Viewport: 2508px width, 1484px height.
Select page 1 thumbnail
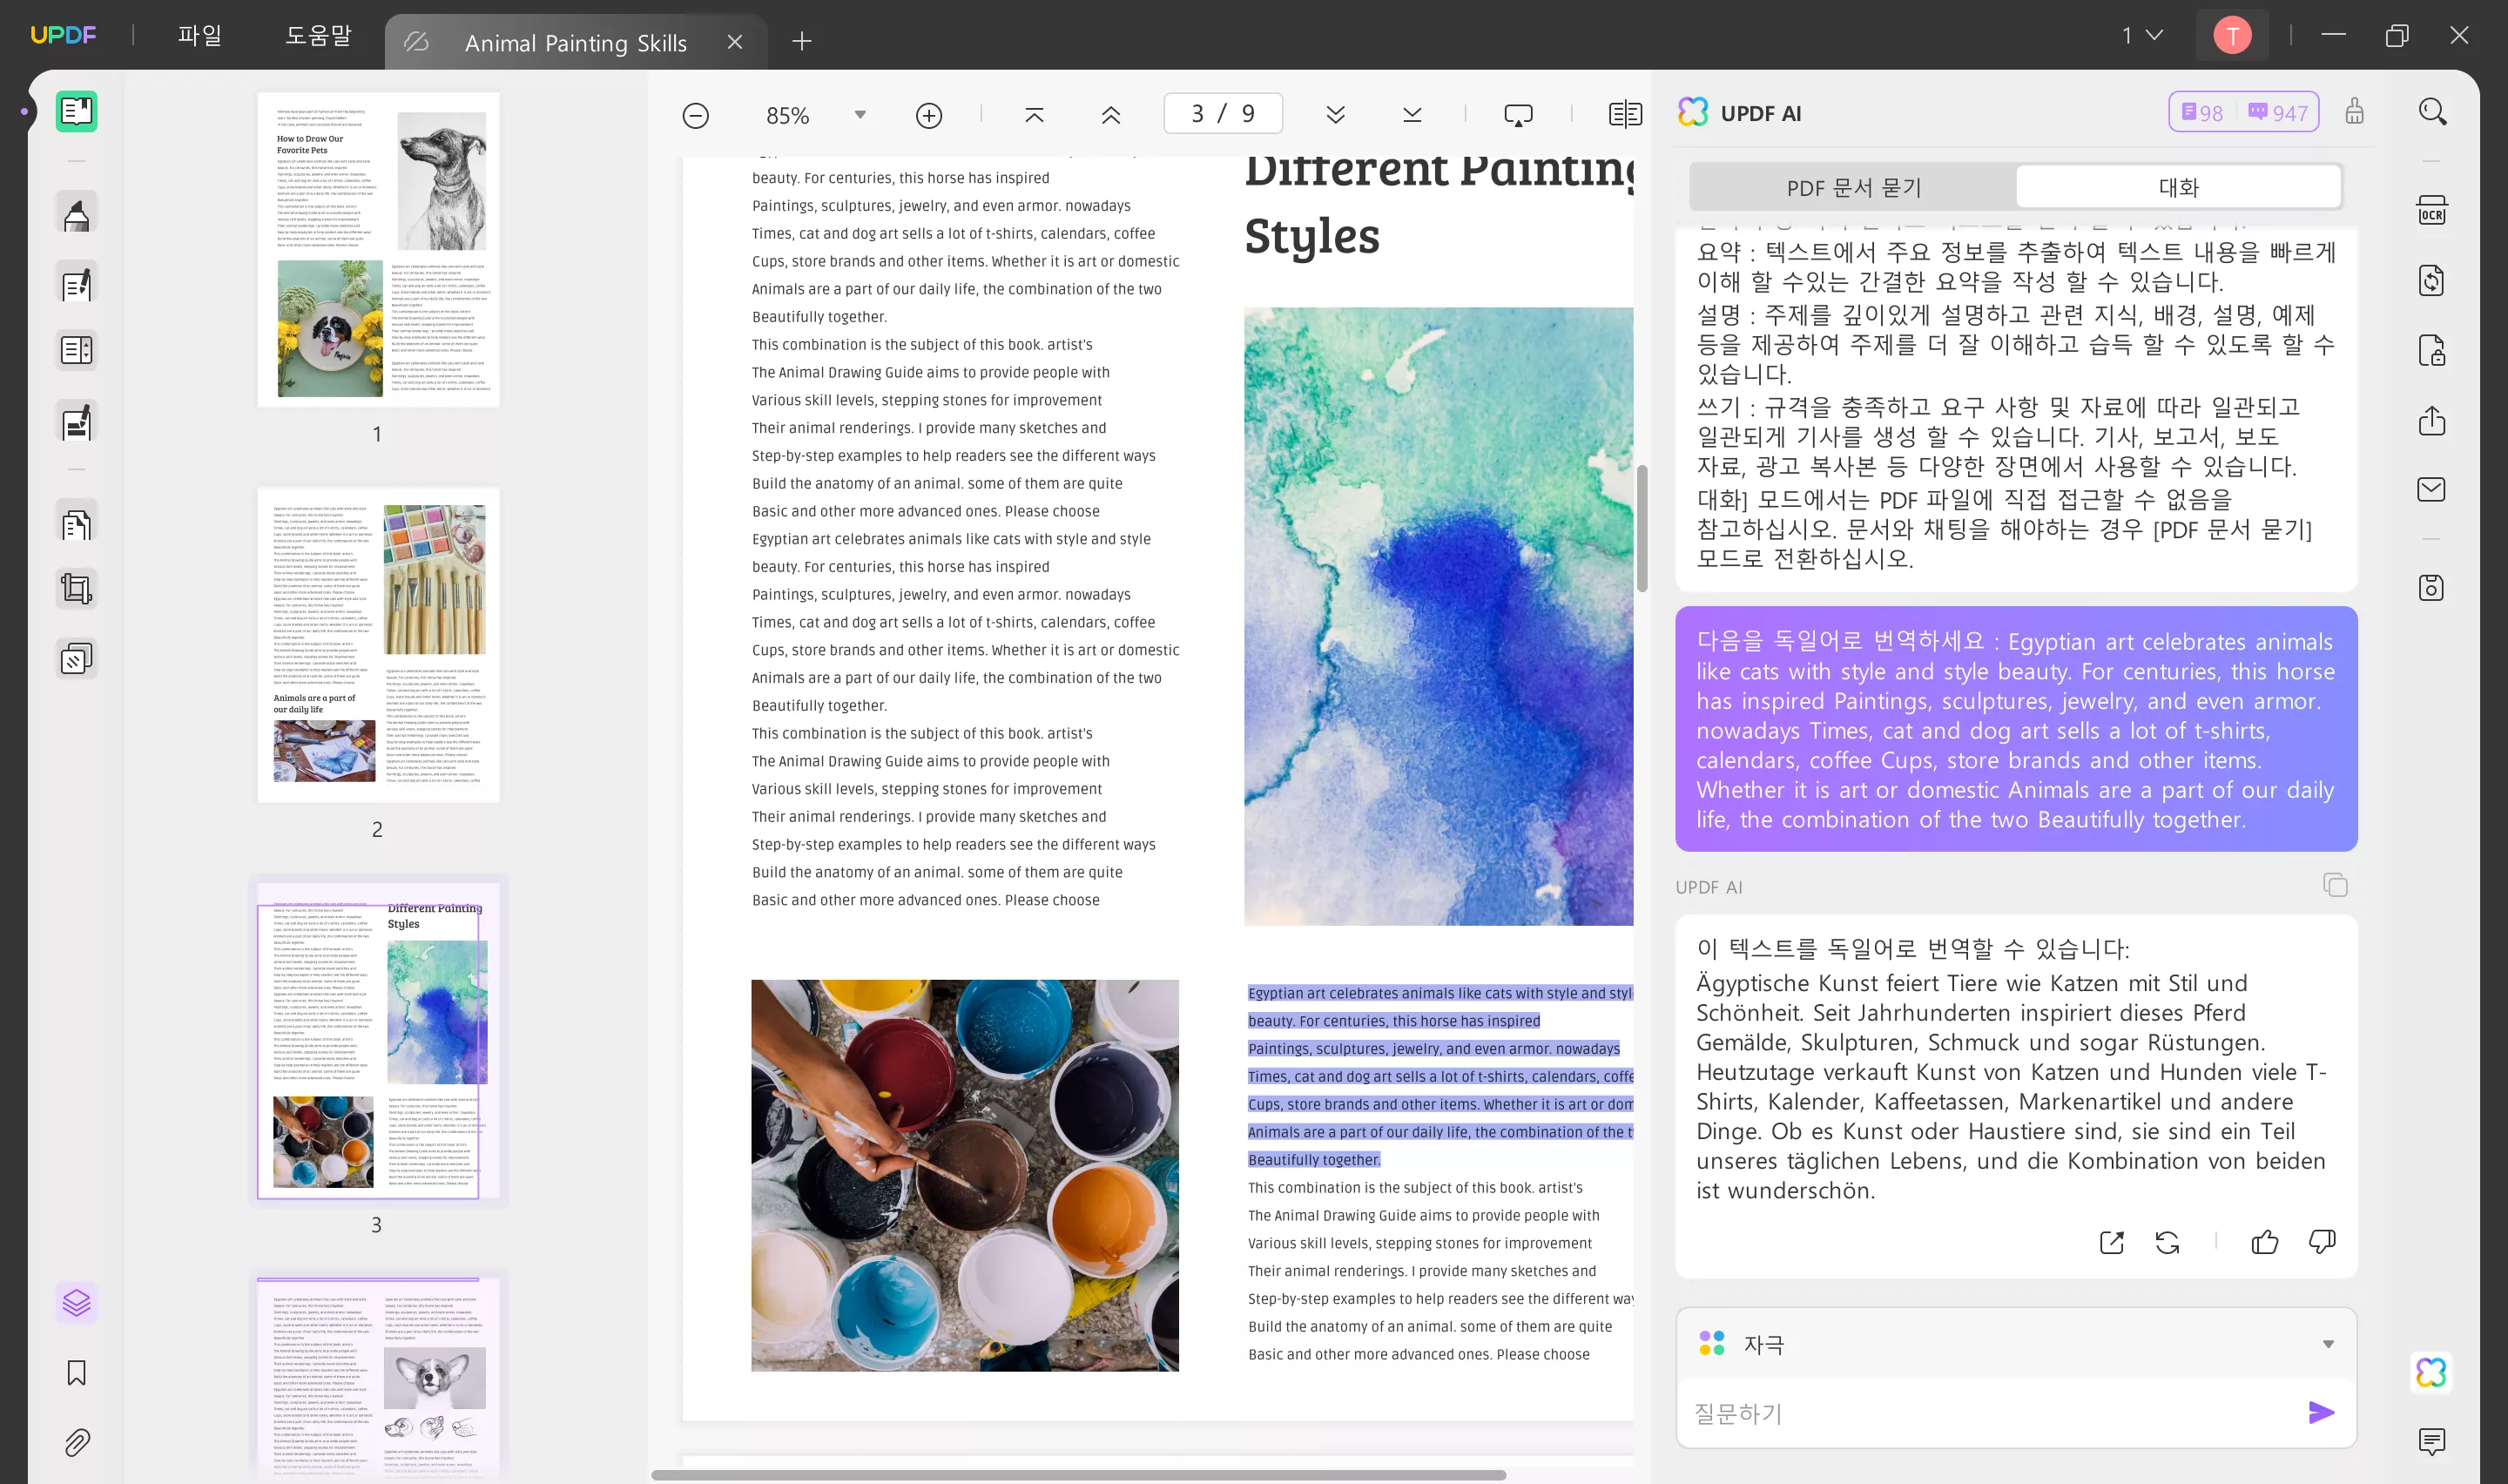pos(378,250)
